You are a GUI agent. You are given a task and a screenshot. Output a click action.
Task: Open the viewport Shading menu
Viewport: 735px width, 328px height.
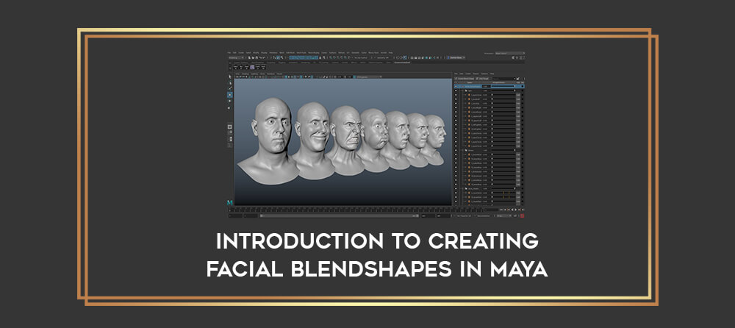(x=245, y=74)
